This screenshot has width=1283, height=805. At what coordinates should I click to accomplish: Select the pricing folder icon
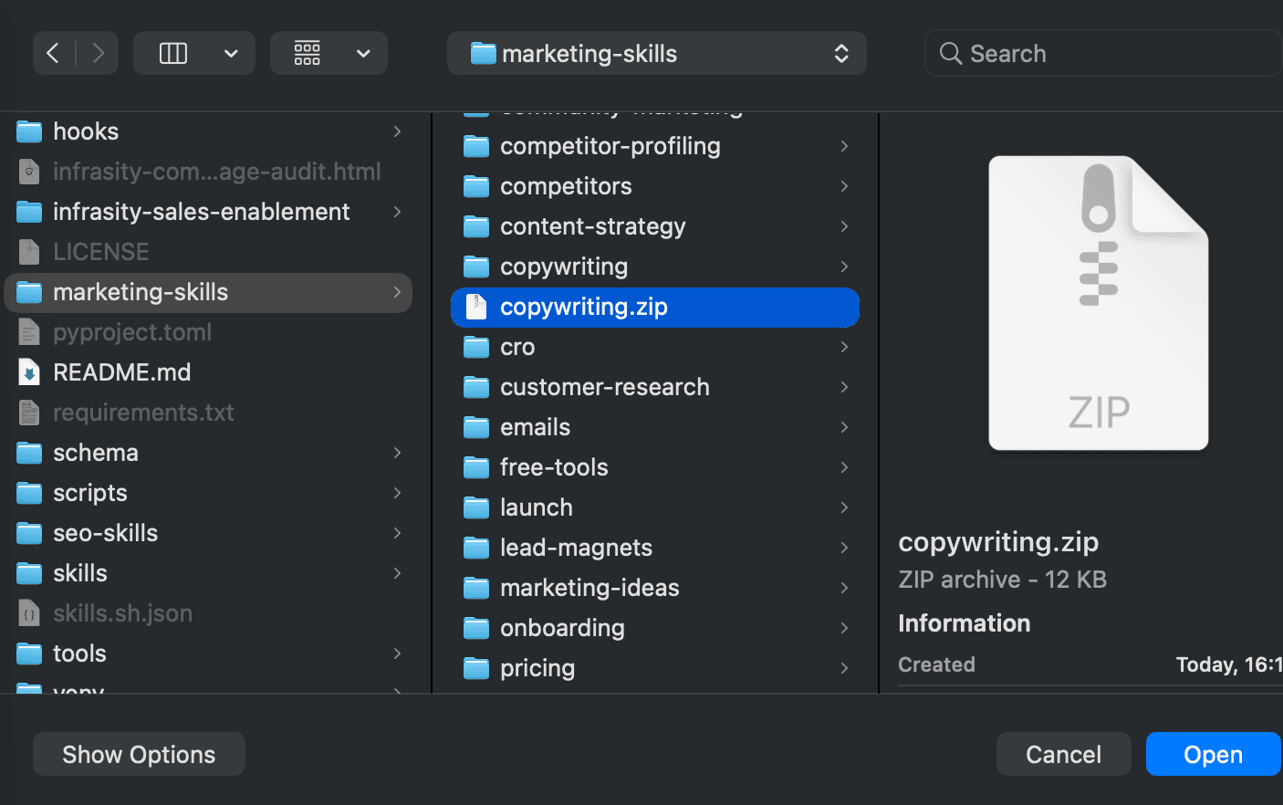click(476, 668)
